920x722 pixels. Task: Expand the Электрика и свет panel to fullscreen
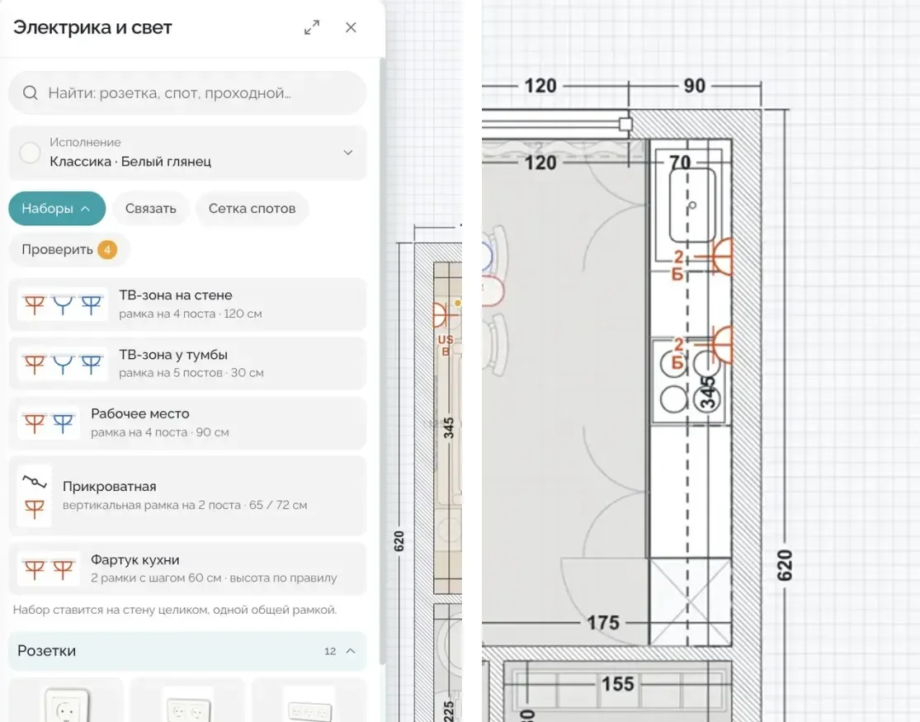312,27
